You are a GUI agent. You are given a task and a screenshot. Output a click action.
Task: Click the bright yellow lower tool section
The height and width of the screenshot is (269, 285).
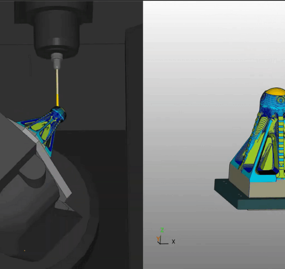coord(58,101)
